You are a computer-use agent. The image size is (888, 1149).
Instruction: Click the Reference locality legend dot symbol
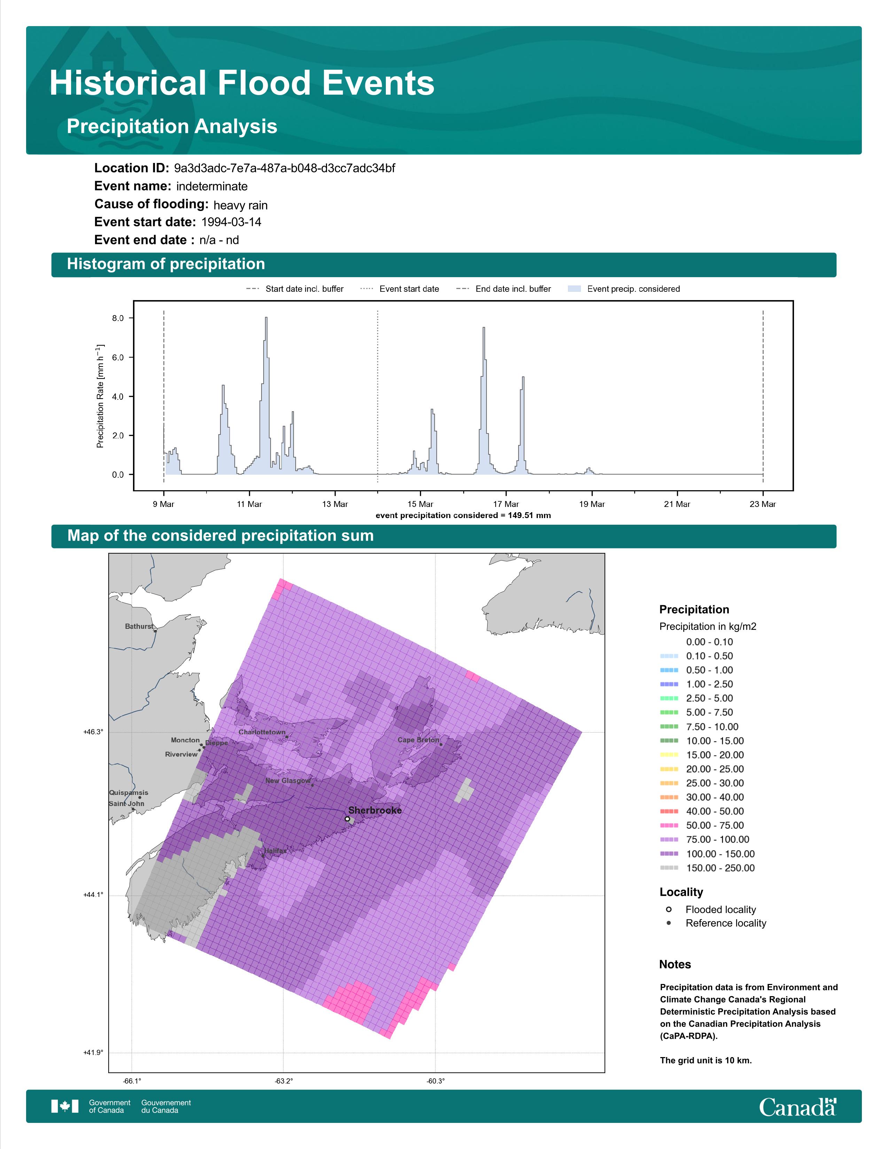tap(669, 923)
